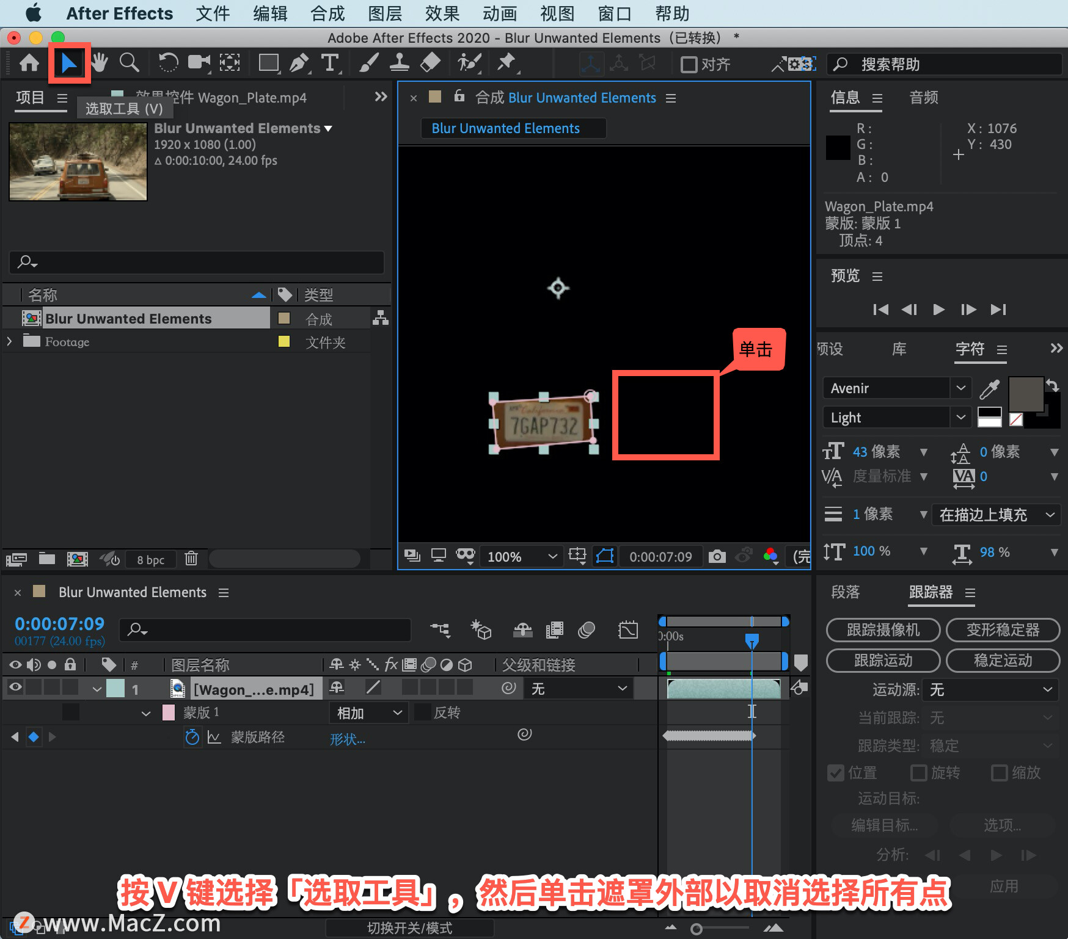The height and width of the screenshot is (939, 1068).
Task: Toggle the 位置 position checkbox
Action: pyautogui.click(x=835, y=773)
